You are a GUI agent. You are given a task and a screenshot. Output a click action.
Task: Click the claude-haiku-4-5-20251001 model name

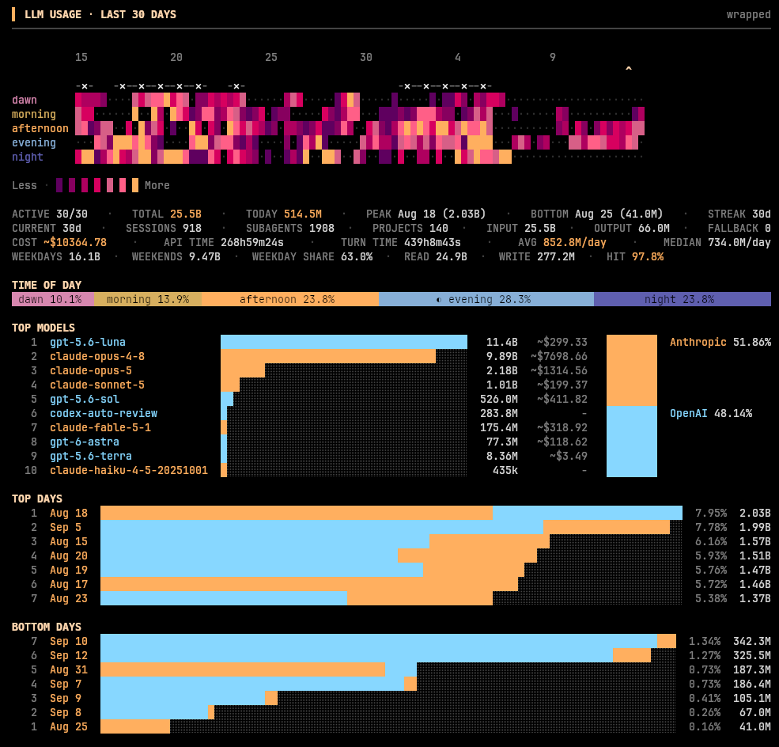tap(129, 470)
